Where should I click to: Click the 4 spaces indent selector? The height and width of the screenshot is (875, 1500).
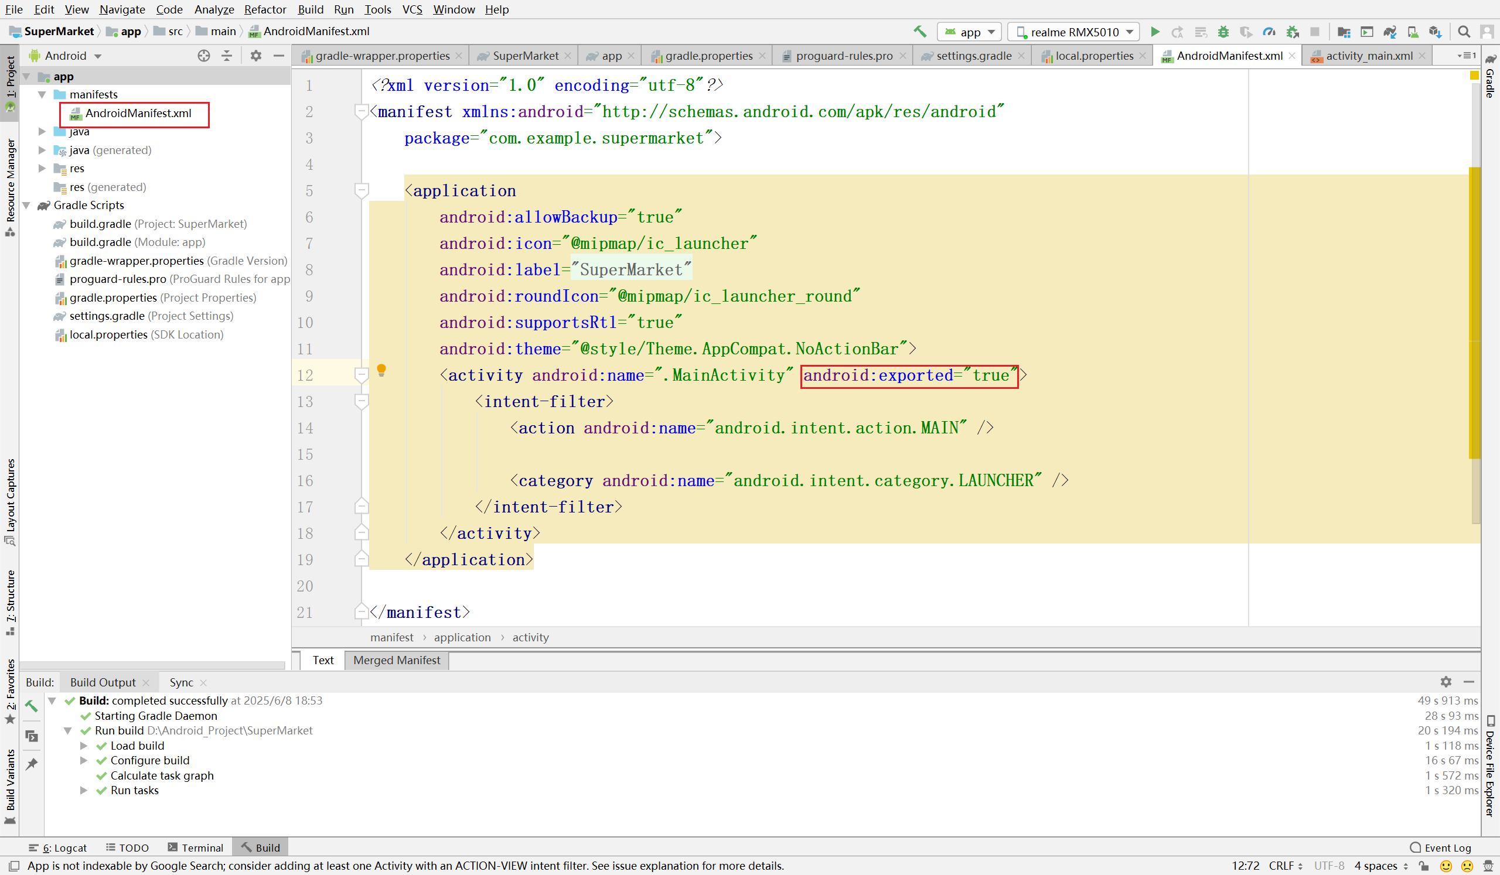1381,866
